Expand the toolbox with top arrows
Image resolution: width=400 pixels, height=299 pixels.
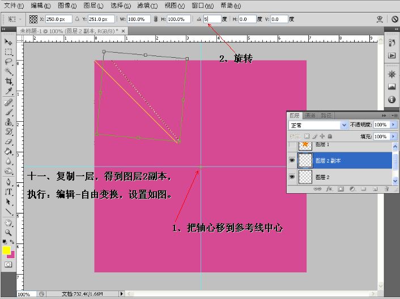(x=4, y=29)
